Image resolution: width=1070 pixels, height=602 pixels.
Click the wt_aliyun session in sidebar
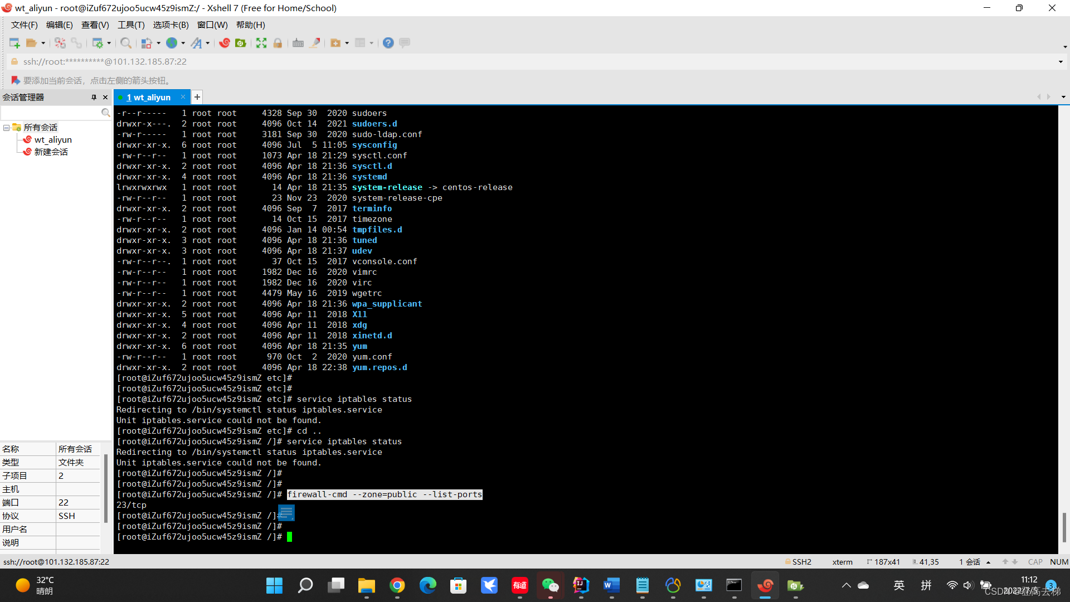point(53,139)
